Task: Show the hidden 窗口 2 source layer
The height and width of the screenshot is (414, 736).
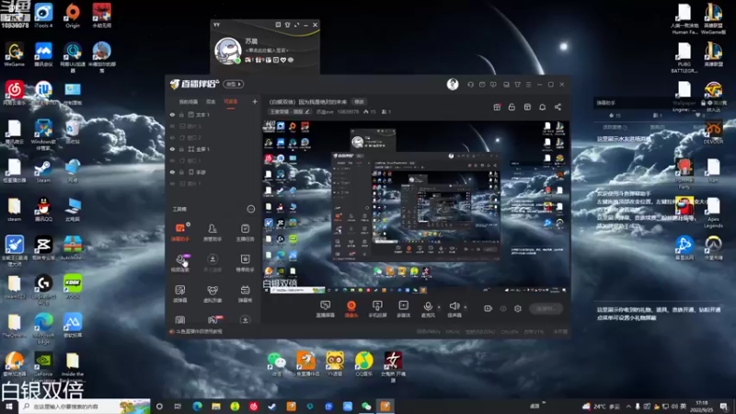Action: tap(172, 137)
